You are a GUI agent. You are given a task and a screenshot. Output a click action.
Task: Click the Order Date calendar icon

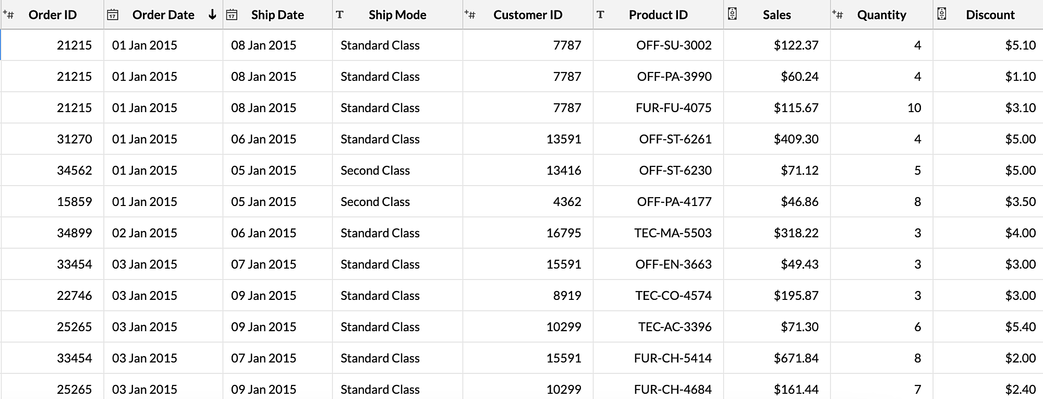click(112, 15)
